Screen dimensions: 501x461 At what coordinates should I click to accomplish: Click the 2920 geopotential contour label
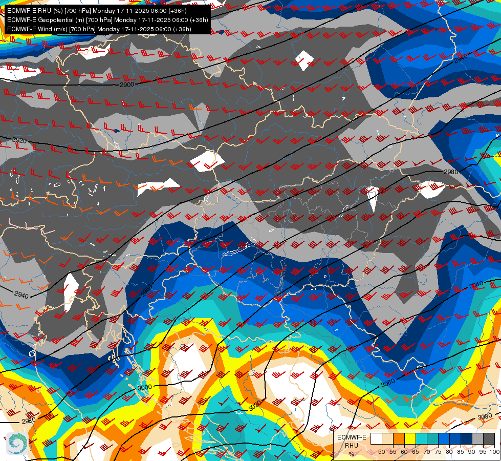pyautogui.click(x=19, y=140)
